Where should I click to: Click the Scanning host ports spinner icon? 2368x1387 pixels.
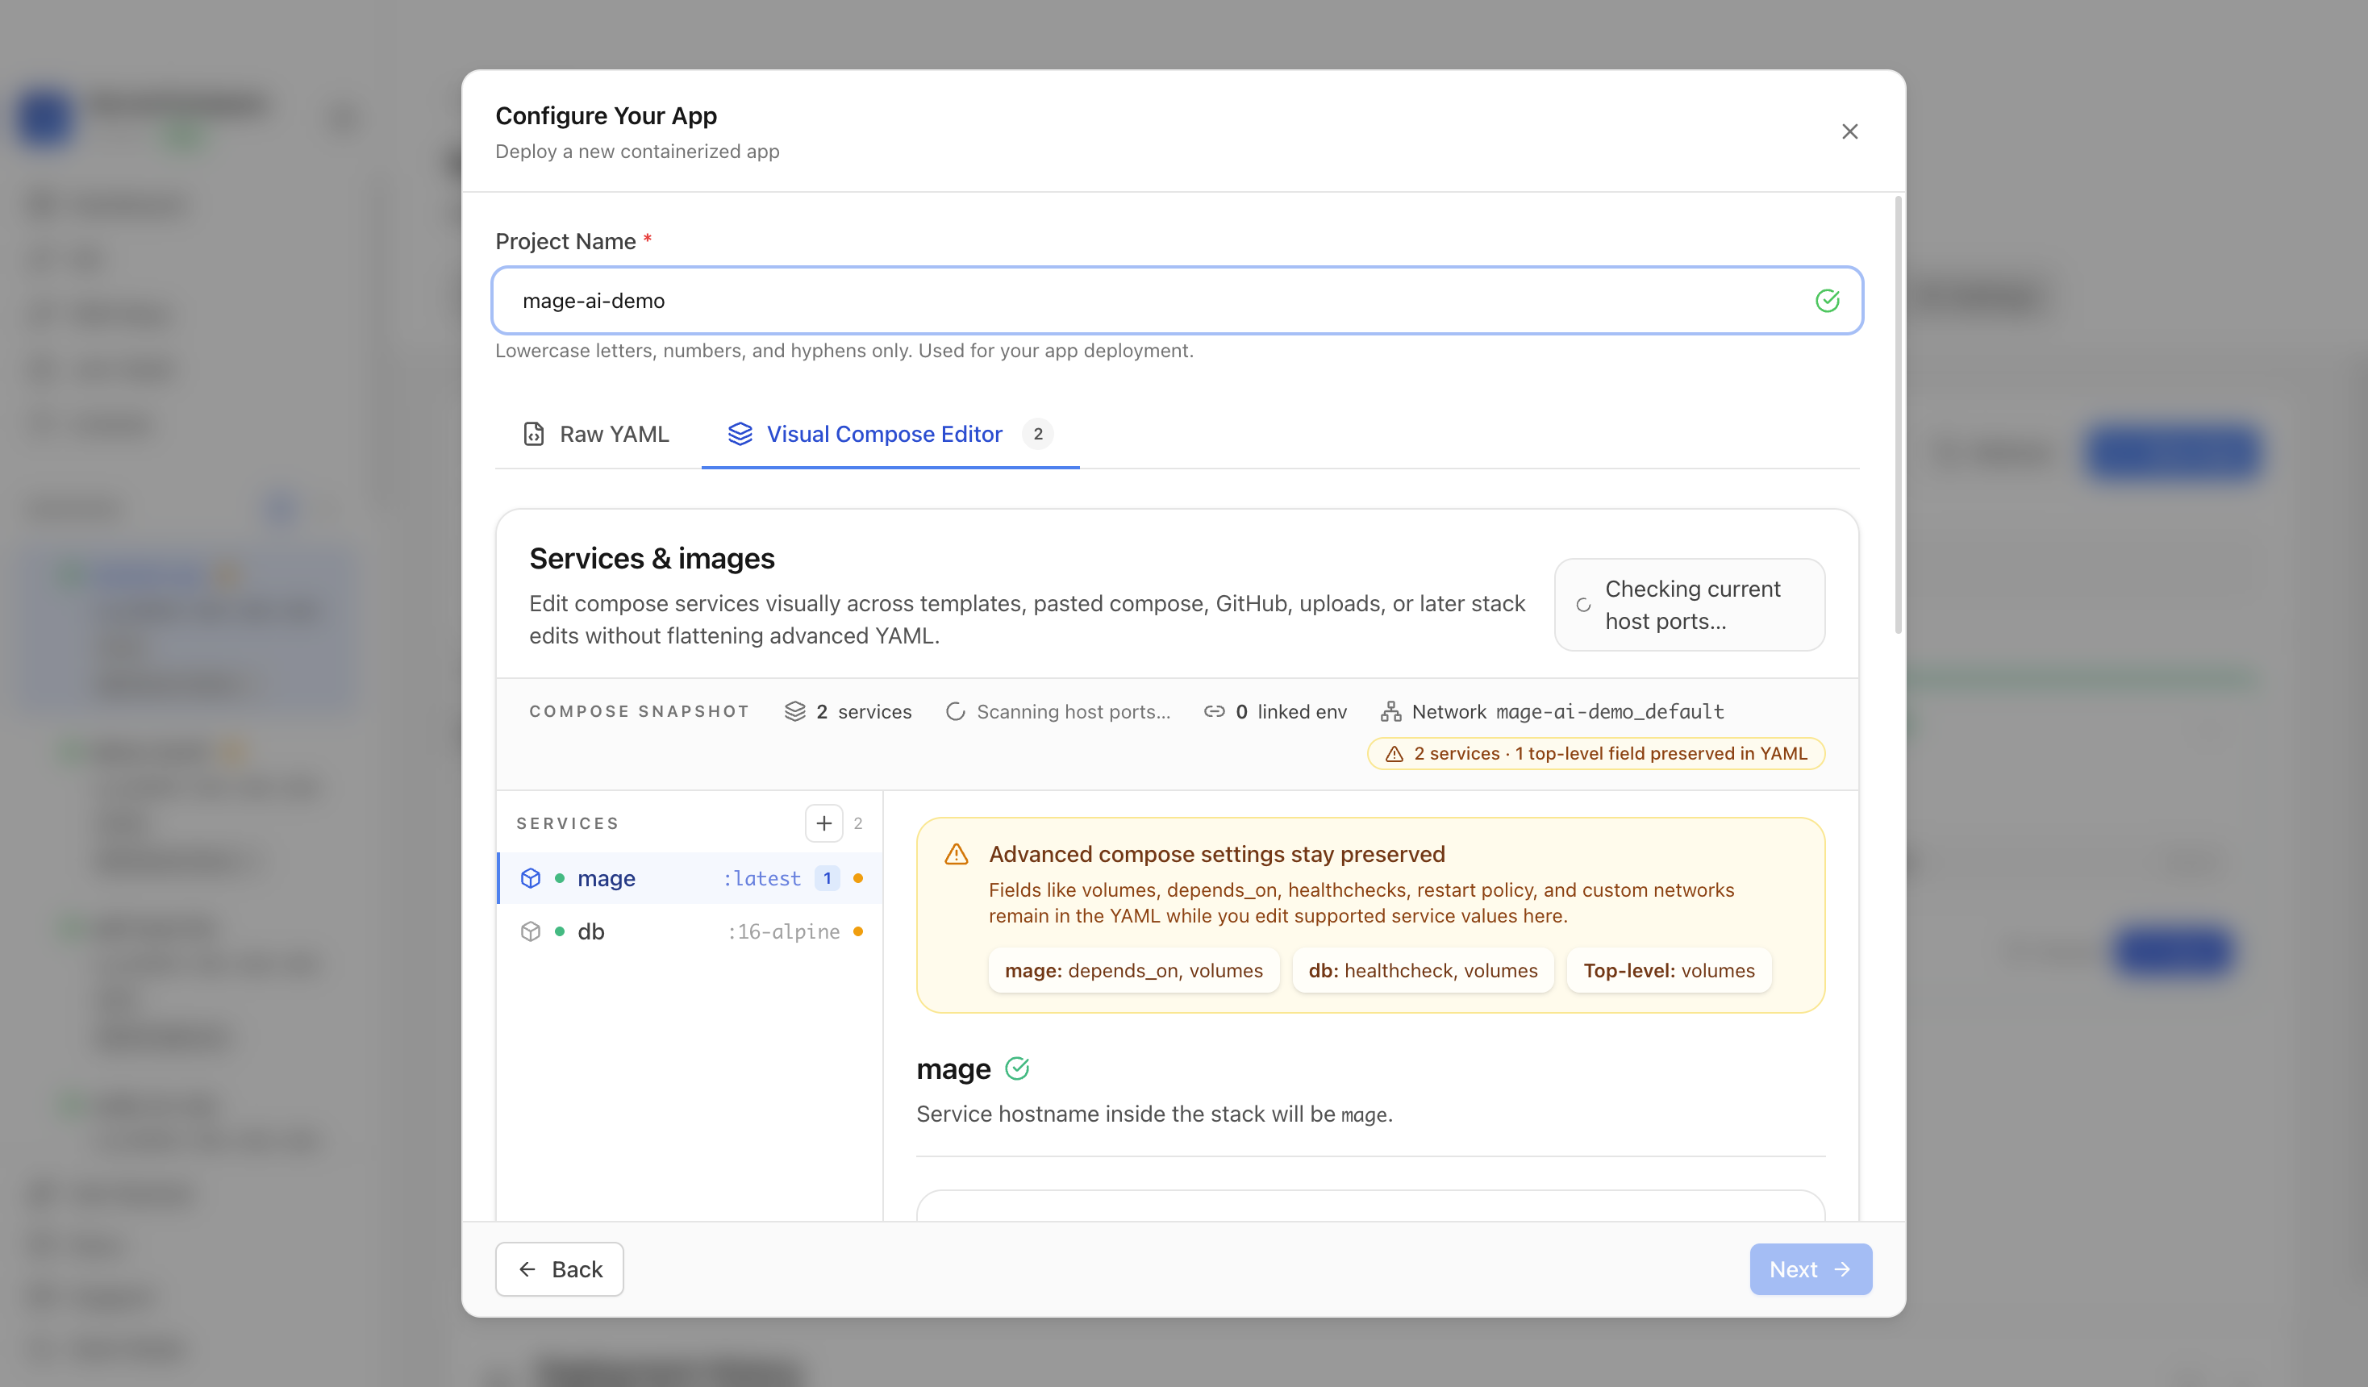pyautogui.click(x=955, y=711)
